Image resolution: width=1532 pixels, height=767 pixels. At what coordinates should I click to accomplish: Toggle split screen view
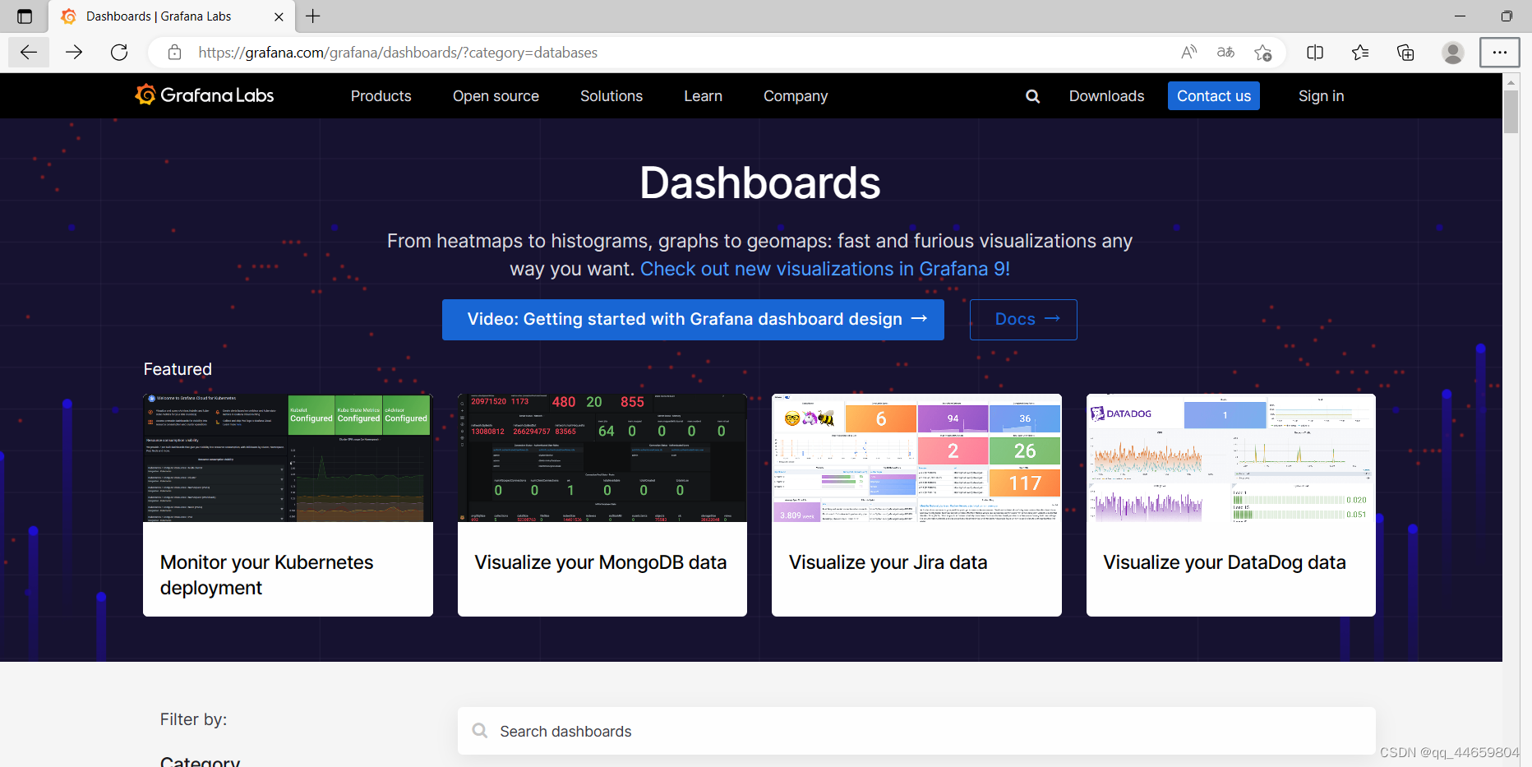coord(1315,53)
